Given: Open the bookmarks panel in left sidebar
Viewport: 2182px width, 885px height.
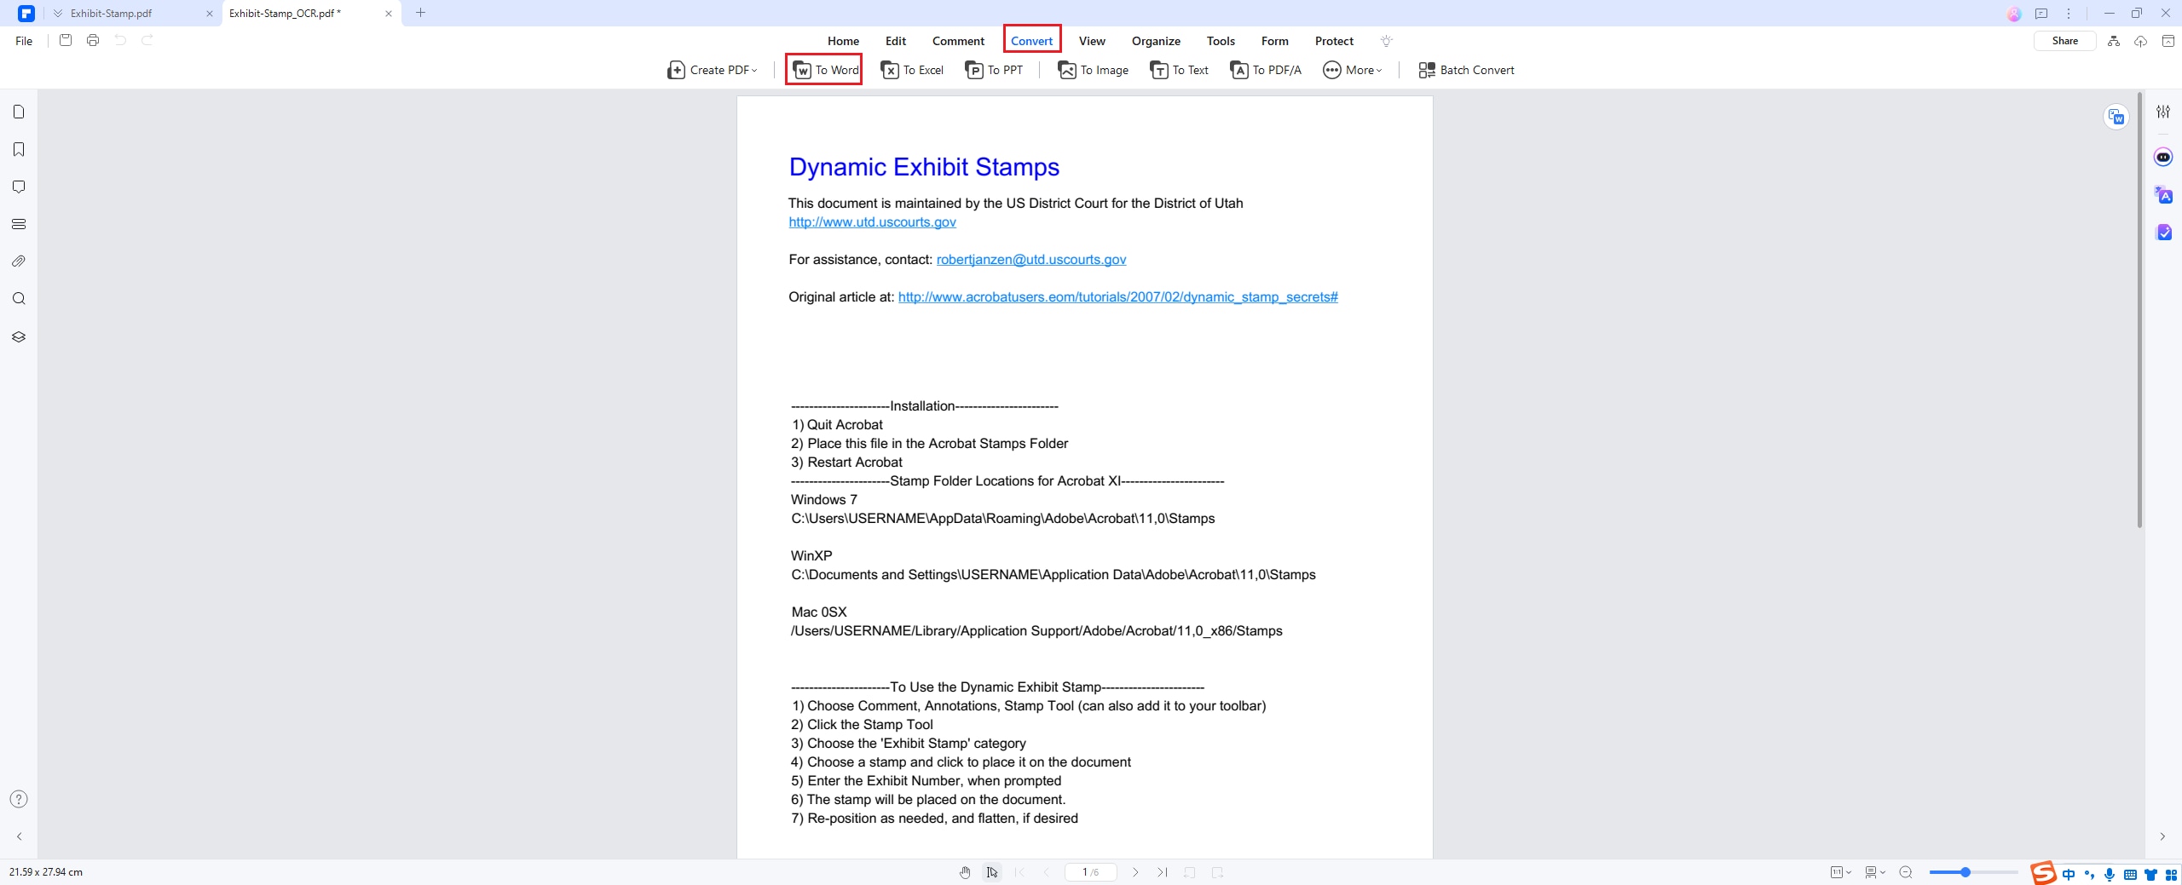Looking at the screenshot, I should [19, 149].
